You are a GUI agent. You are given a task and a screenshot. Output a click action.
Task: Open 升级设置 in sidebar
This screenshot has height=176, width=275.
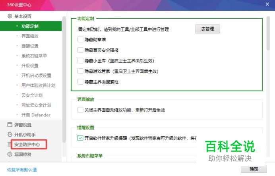30,66
